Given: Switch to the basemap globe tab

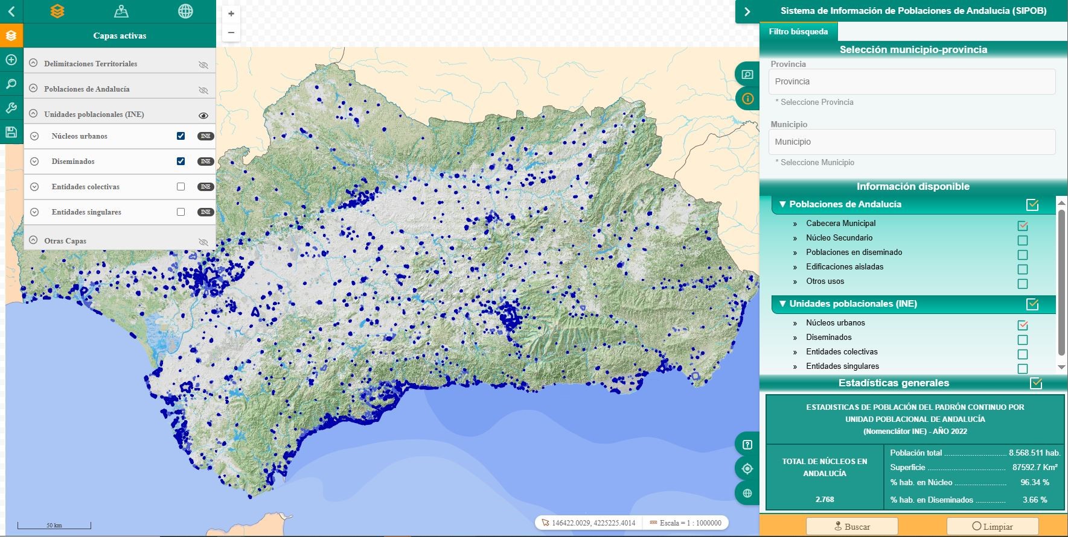Looking at the screenshot, I should coord(185,11).
